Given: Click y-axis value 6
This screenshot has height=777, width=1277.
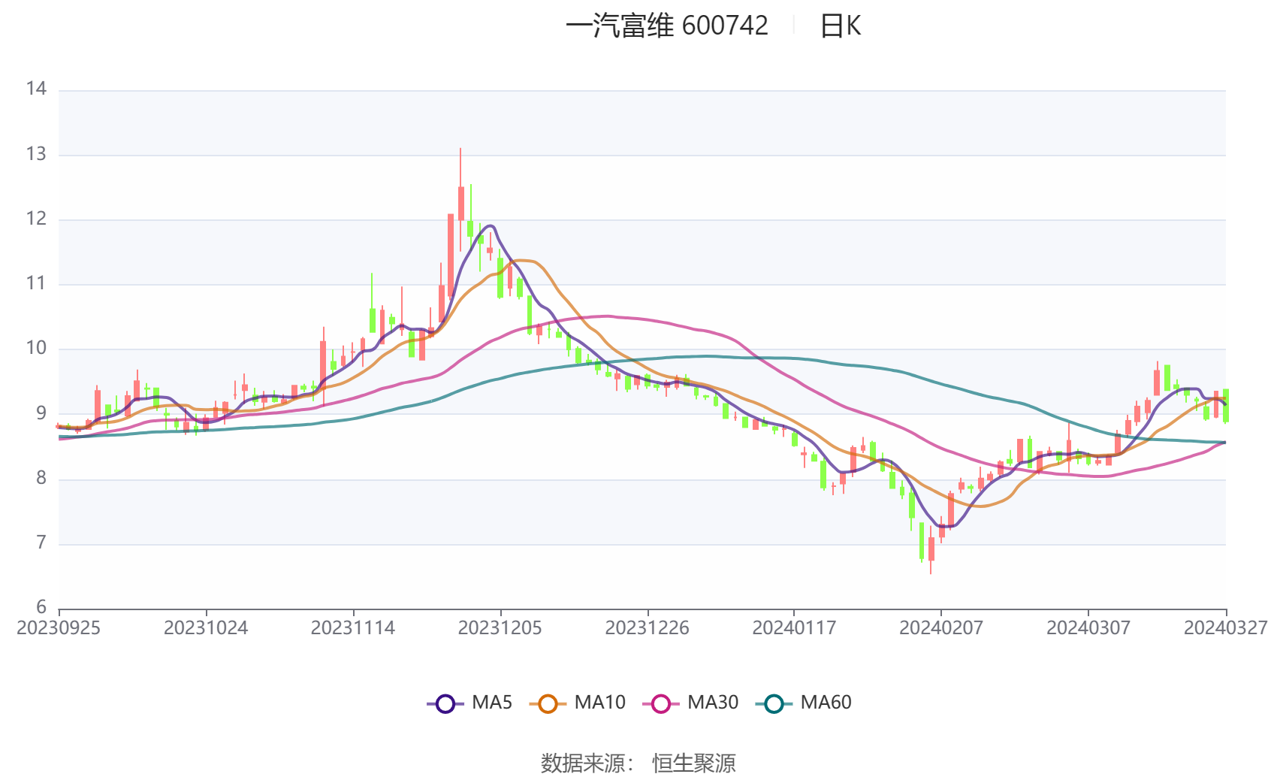Looking at the screenshot, I should coord(41,608).
